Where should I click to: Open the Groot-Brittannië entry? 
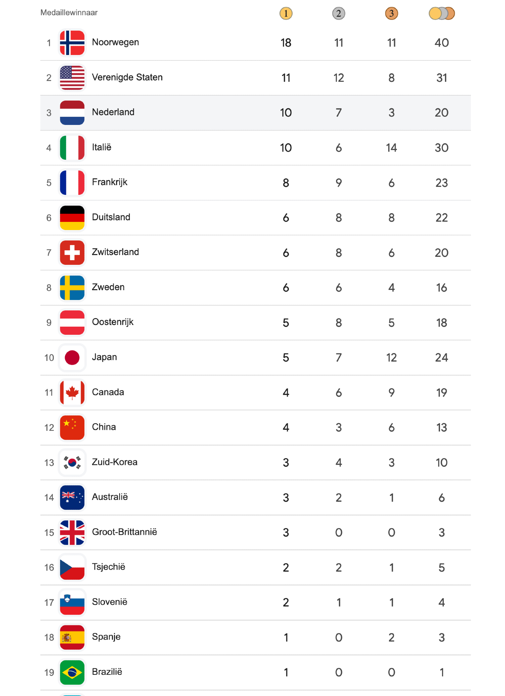(x=124, y=532)
